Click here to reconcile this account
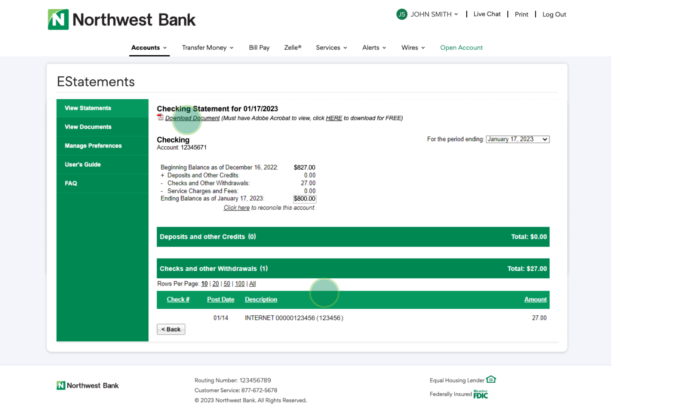 pos(236,208)
